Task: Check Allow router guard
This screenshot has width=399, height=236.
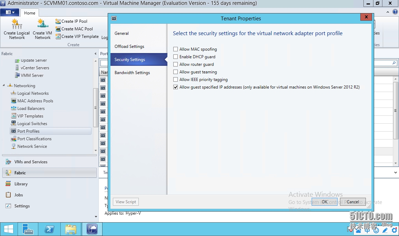Action: (x=176, y=64)
